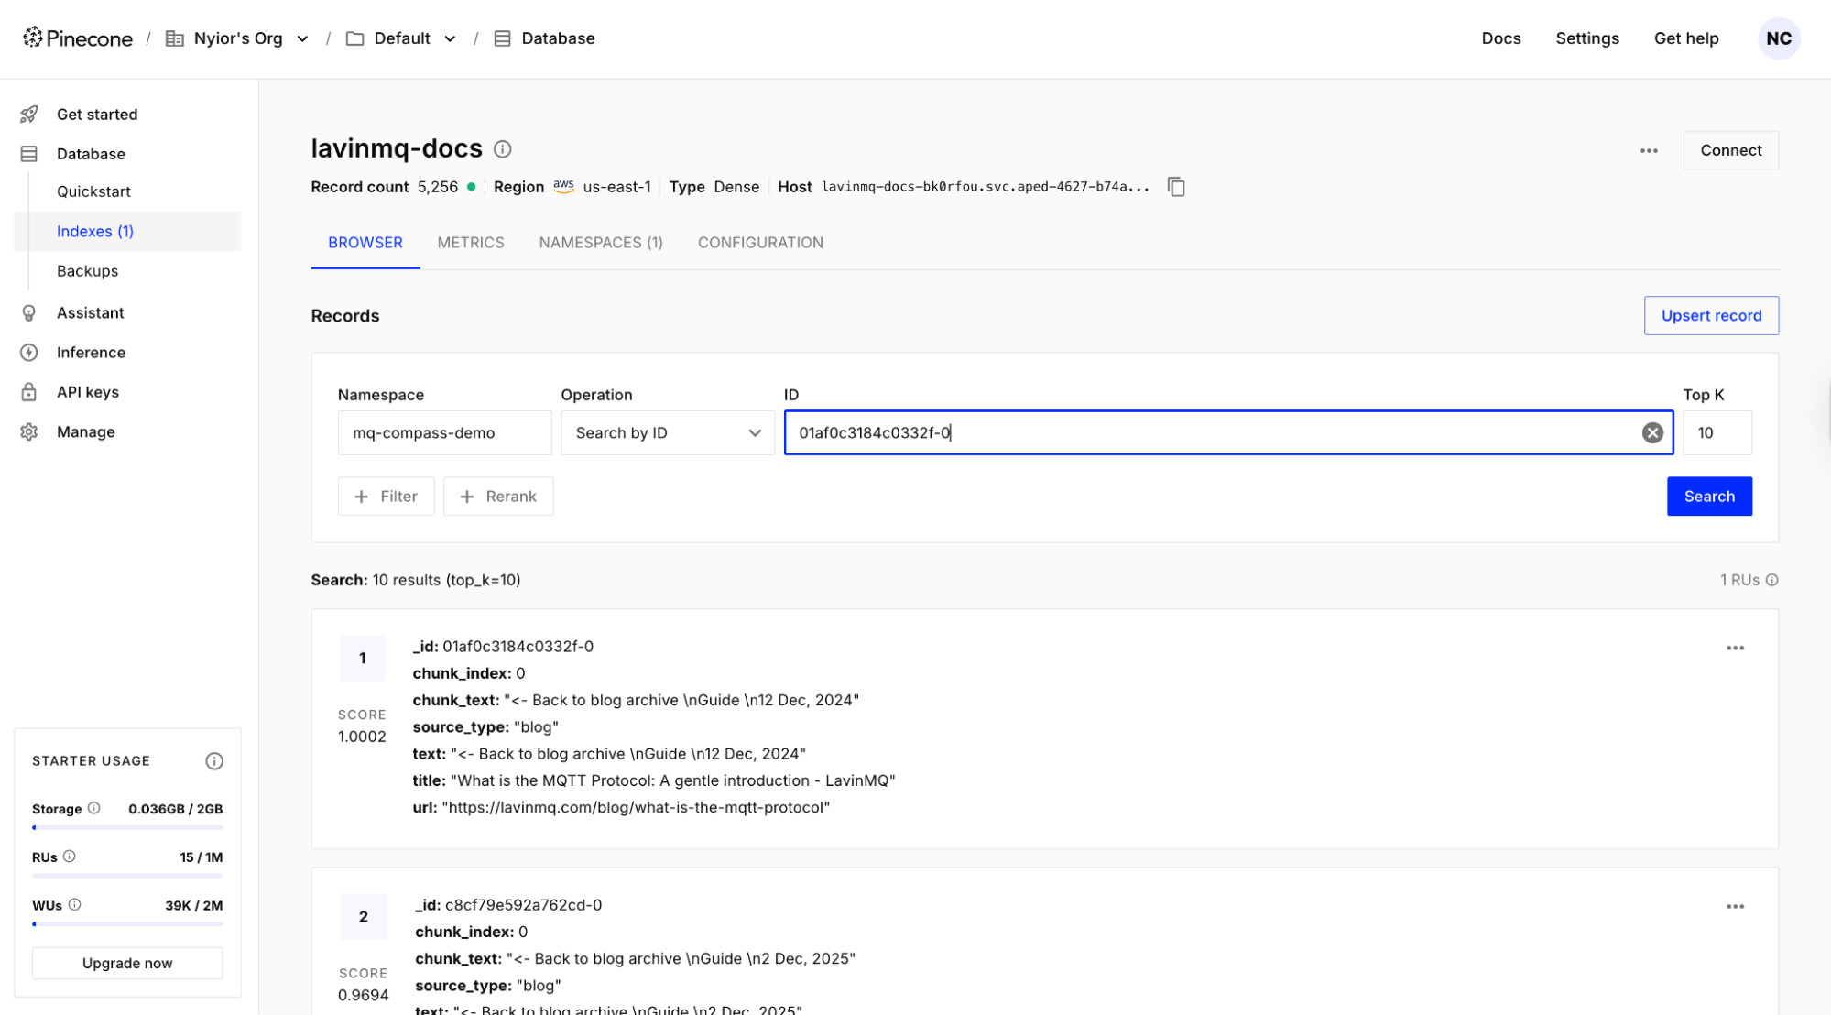The height and width of the screenshot is (1015, 1831).
Task: Click the Assistant lightbulb icon
Action: click(x=29, y=313)
